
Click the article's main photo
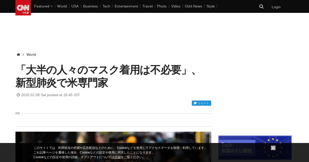pos(113,147)
